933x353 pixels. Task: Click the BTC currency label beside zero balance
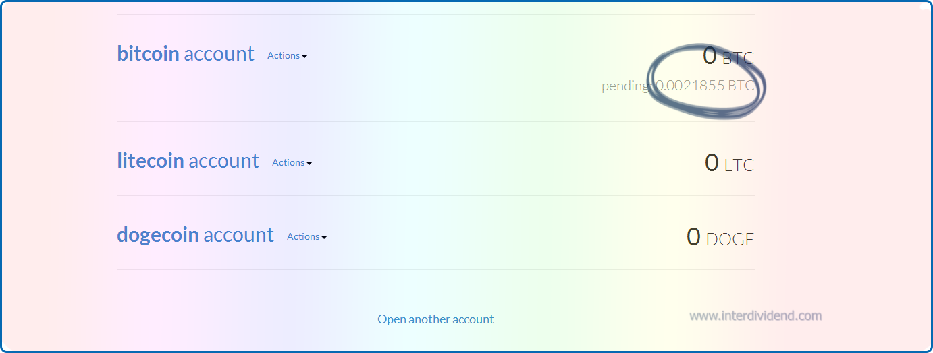click(x=738, y=59)
